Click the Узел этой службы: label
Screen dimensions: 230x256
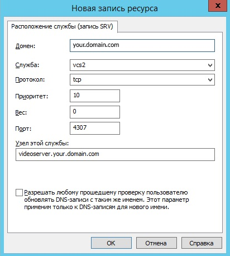(42, 143)
